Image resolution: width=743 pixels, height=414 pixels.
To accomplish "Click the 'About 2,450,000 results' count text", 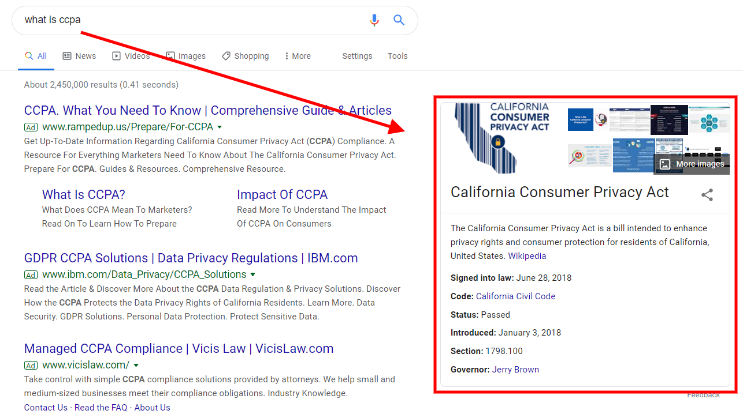I will pos(101,85).
